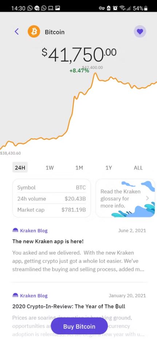157x353 pixels.
Task: Expand the Kraken glossary chevron
Action: pyautogui.click(x=148, y=198)
